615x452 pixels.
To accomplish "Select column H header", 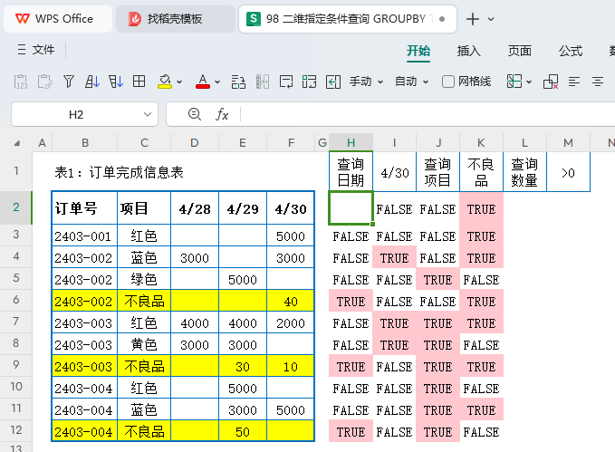I will pyautogui.click(x=351, y=143).
